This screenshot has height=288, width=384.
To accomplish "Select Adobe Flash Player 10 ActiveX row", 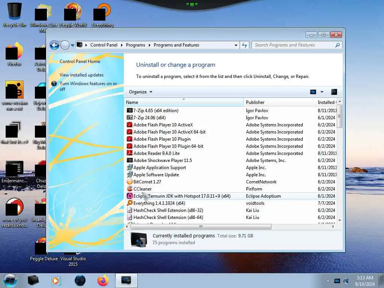I will point(231,124).
